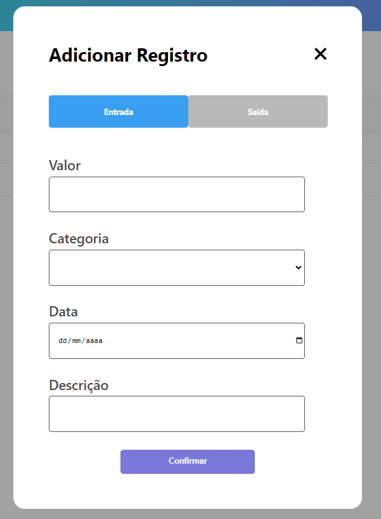
Task: Toggle the record type to Saída
Action: [x=257, y=111]
